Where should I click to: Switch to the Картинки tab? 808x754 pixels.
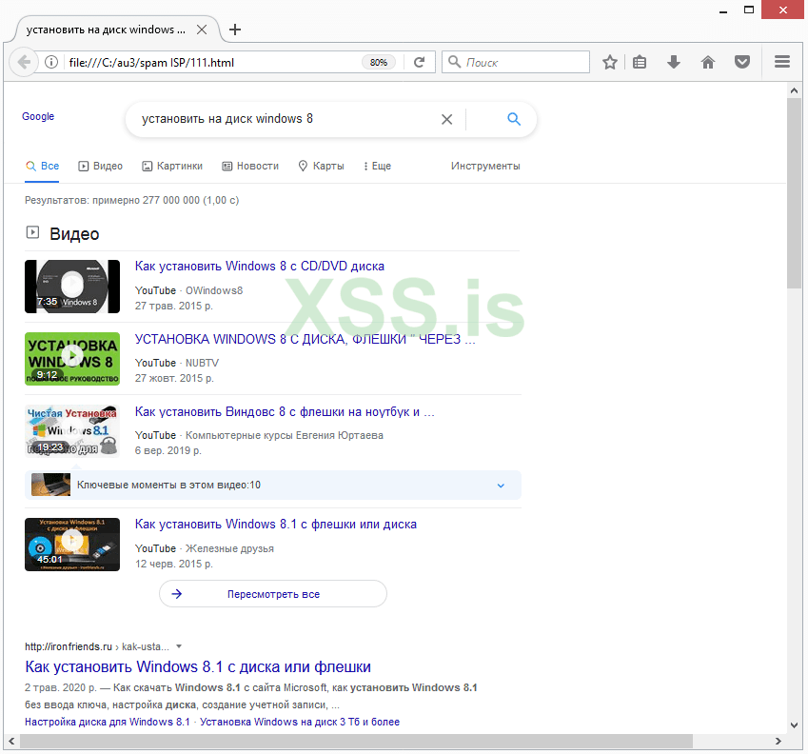[172, 166]
